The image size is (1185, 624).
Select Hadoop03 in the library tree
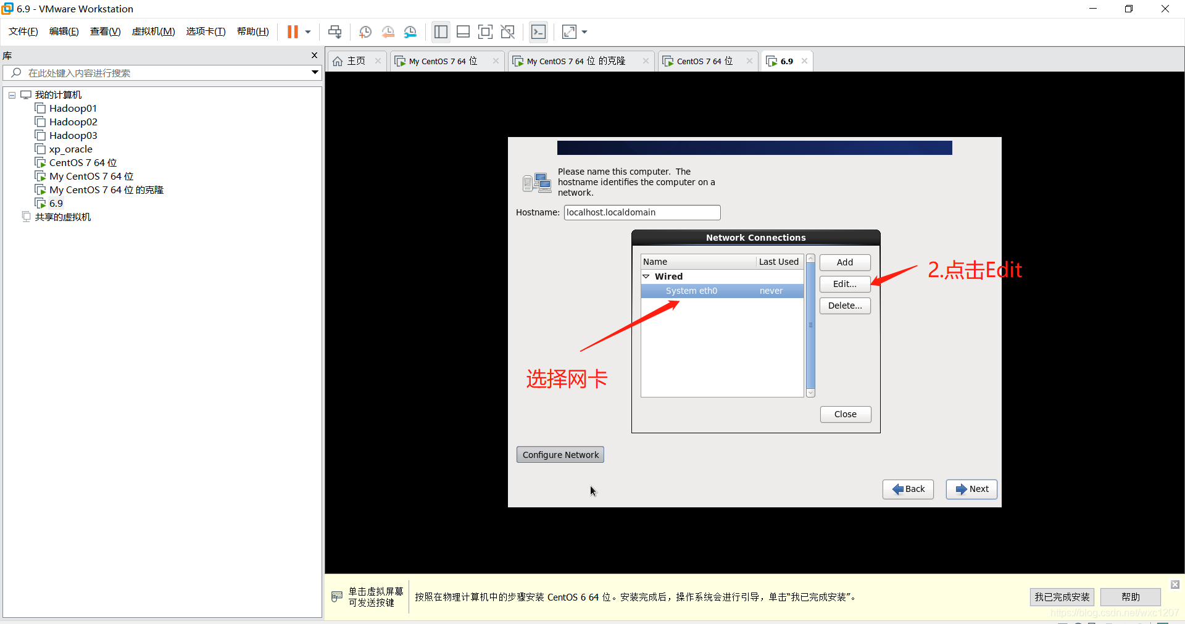[x=73, y=136]
